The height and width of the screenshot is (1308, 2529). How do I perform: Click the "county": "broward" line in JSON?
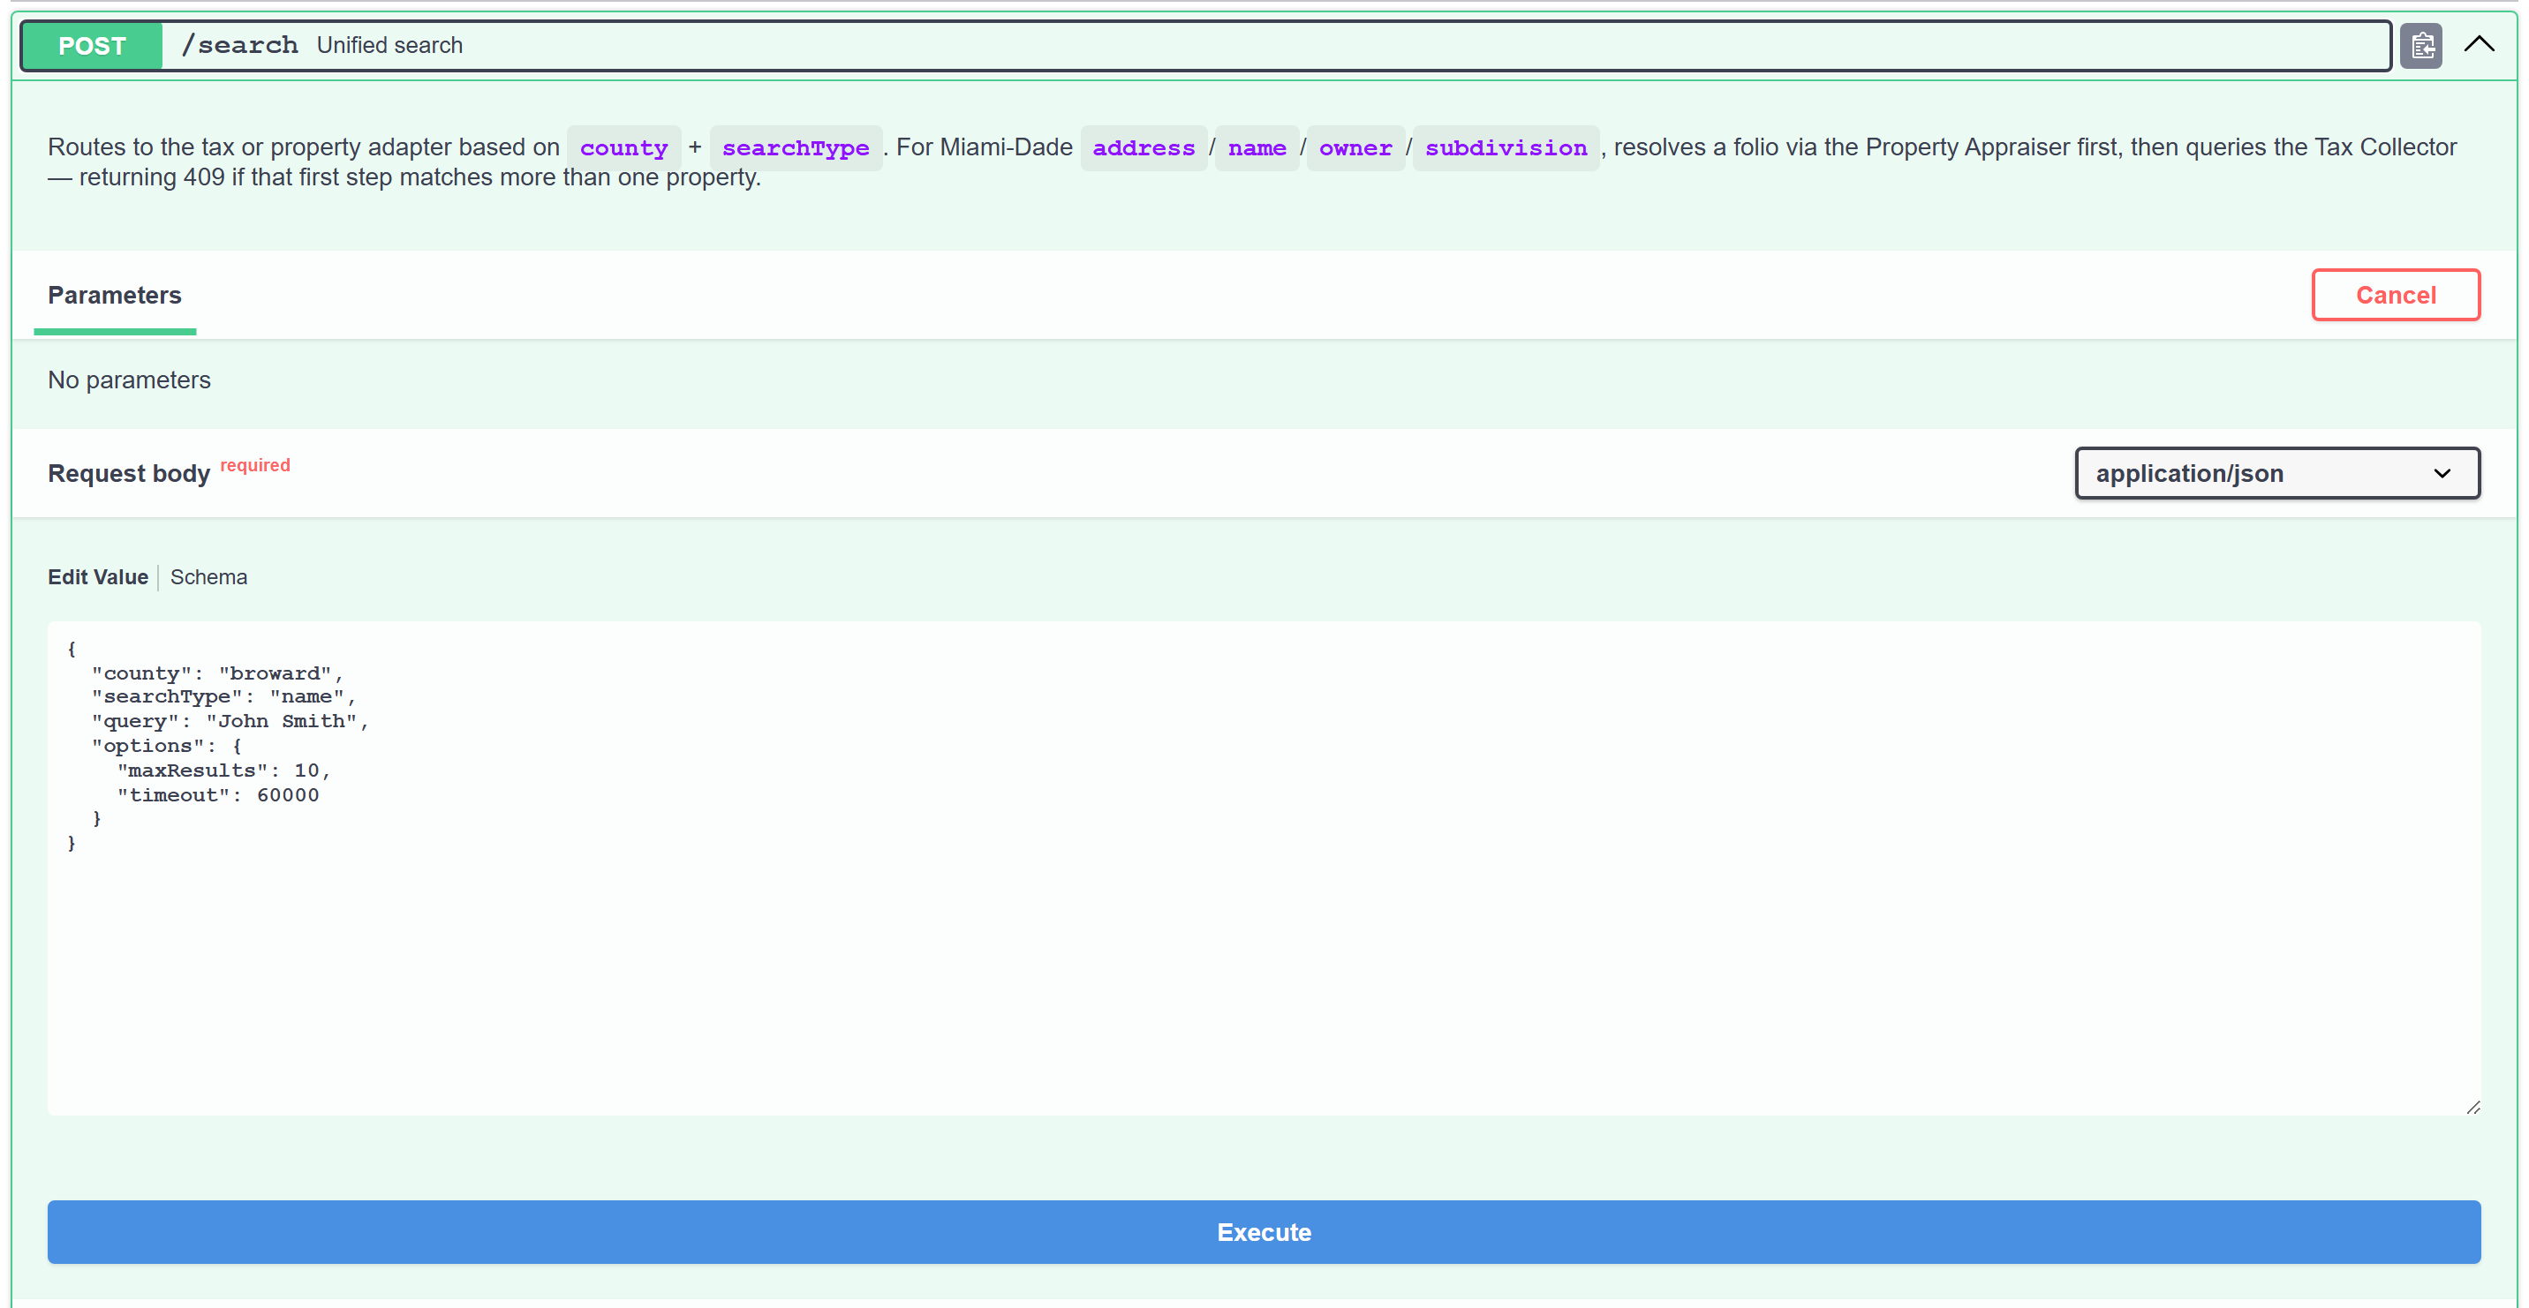pos(217,673)
